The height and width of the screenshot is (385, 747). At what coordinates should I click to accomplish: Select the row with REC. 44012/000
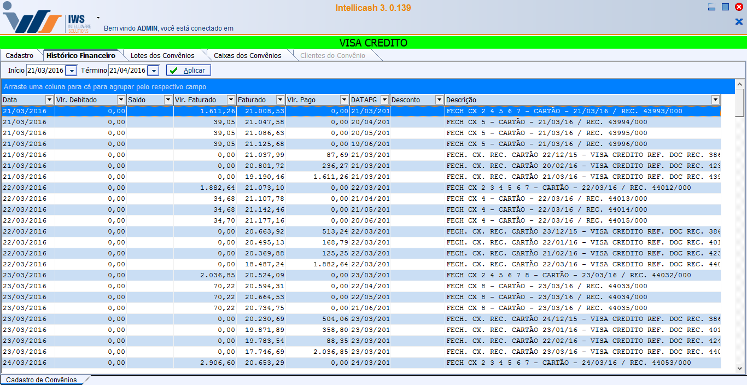click(x=361, y=188)
